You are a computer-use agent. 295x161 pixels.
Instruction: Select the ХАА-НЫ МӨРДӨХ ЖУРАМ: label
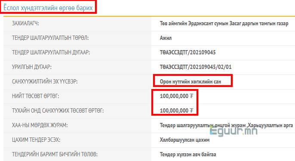(x=40, y=125)
